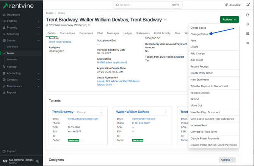Switch to the Transactions tab
Screen dimensions: 254x166
tap(67, 33)
